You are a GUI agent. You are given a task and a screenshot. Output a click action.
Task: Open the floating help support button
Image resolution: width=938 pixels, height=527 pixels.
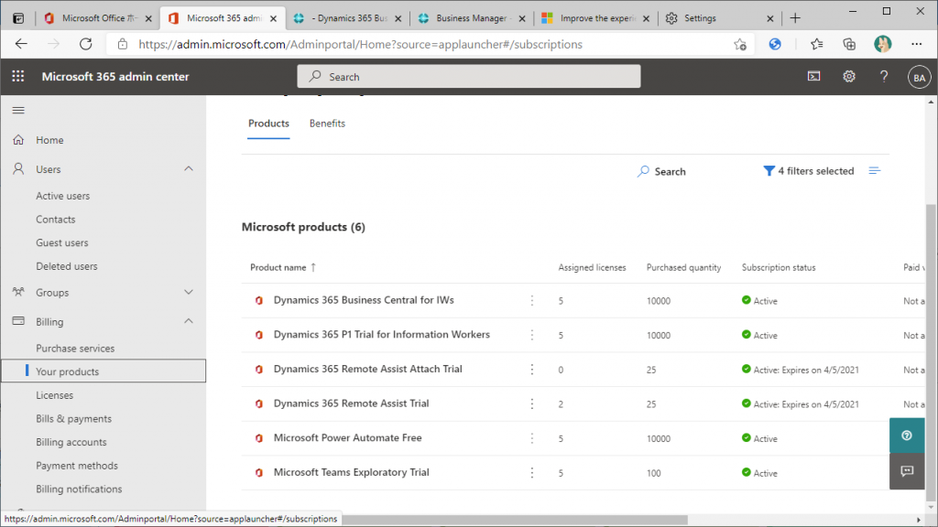click(907, 436)
